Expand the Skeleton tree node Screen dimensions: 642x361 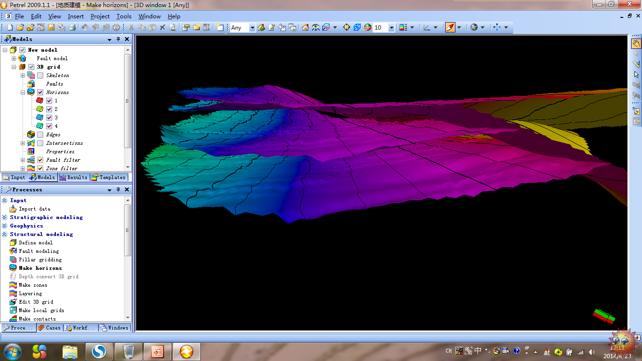(x=23, y=75)
